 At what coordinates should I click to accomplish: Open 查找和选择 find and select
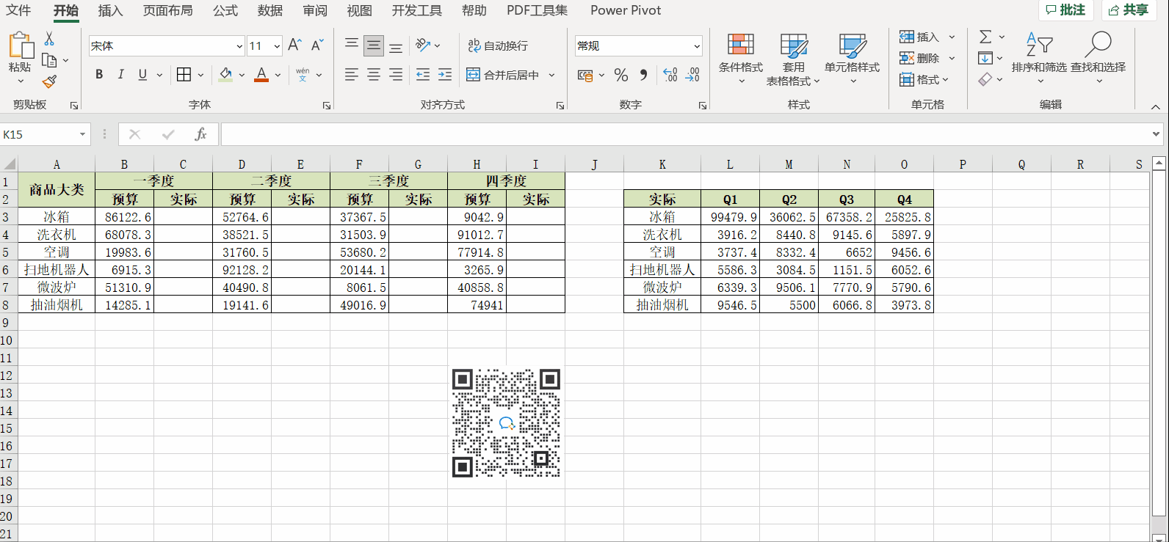tap(1098, 57)
